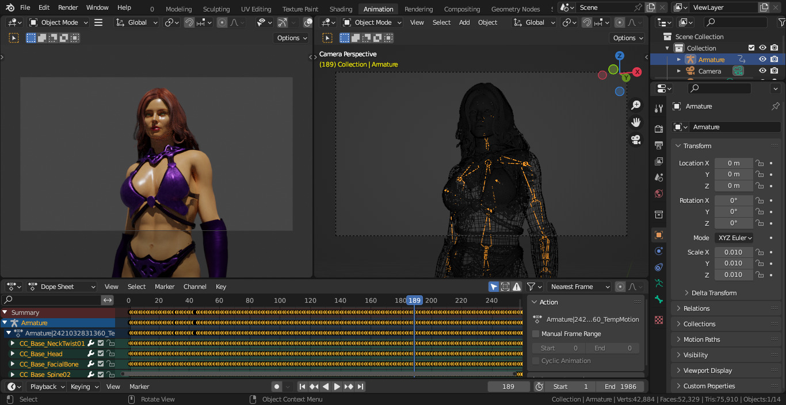This screenshot has height=405, width=786.
Task: Toggle camera view with camera gizmo
Action: (x=636, y=140)
